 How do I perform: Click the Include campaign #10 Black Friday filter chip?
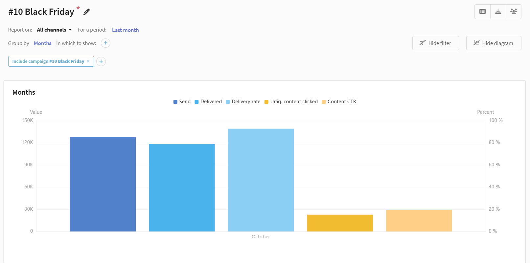point(48,61)
